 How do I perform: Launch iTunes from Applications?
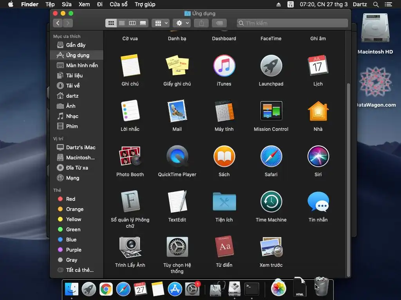pos(224,66)
